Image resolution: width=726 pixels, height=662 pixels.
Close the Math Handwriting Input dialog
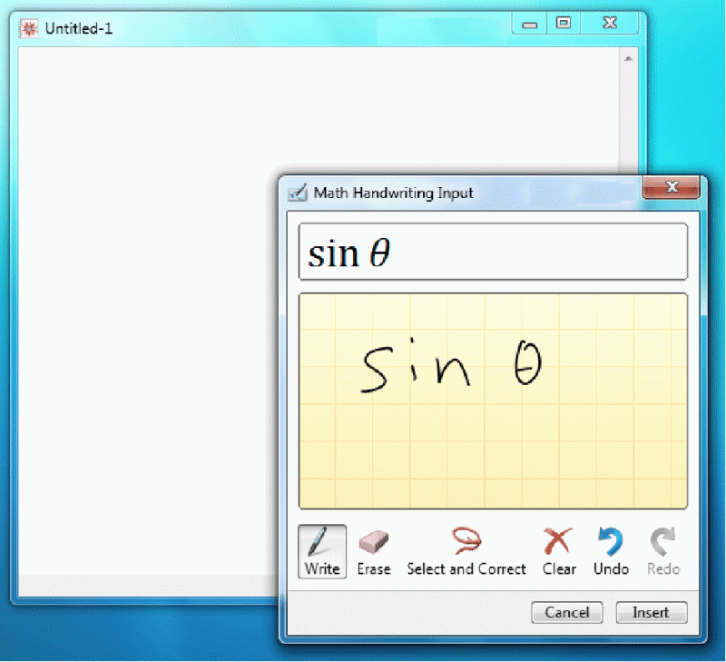tap(672, 187)
